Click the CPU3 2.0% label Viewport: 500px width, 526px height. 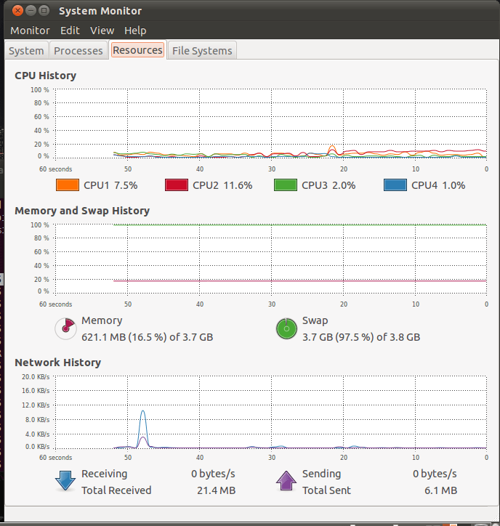pyautogui.click(x=328, y=185)
